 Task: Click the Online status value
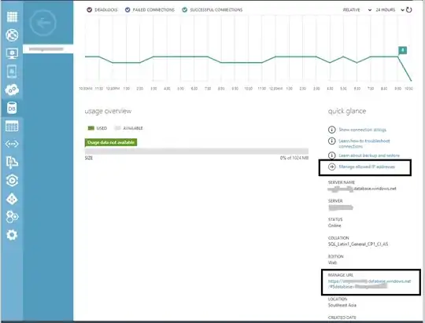click(x=334, y=226)
